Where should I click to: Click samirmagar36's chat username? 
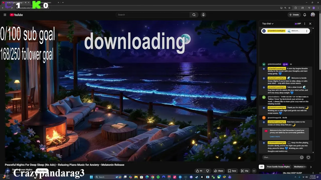pyautogui.click(x=274, y=117)
